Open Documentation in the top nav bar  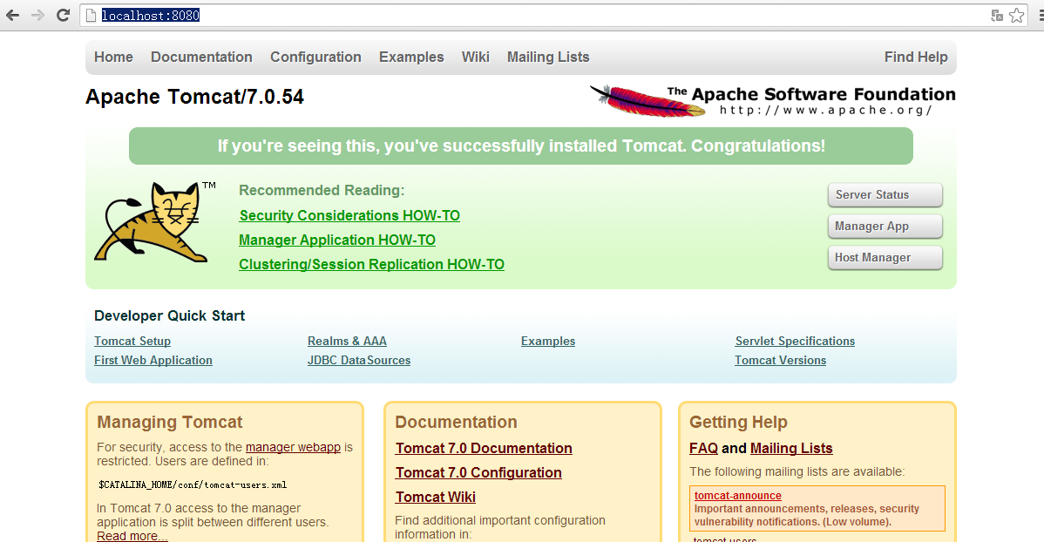pyautogui.click(x=202, y=58)
